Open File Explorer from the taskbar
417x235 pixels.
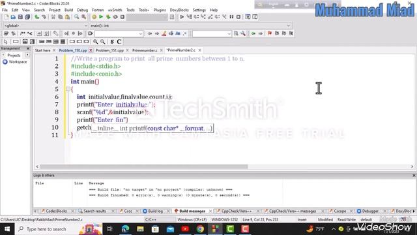(140, 229)
